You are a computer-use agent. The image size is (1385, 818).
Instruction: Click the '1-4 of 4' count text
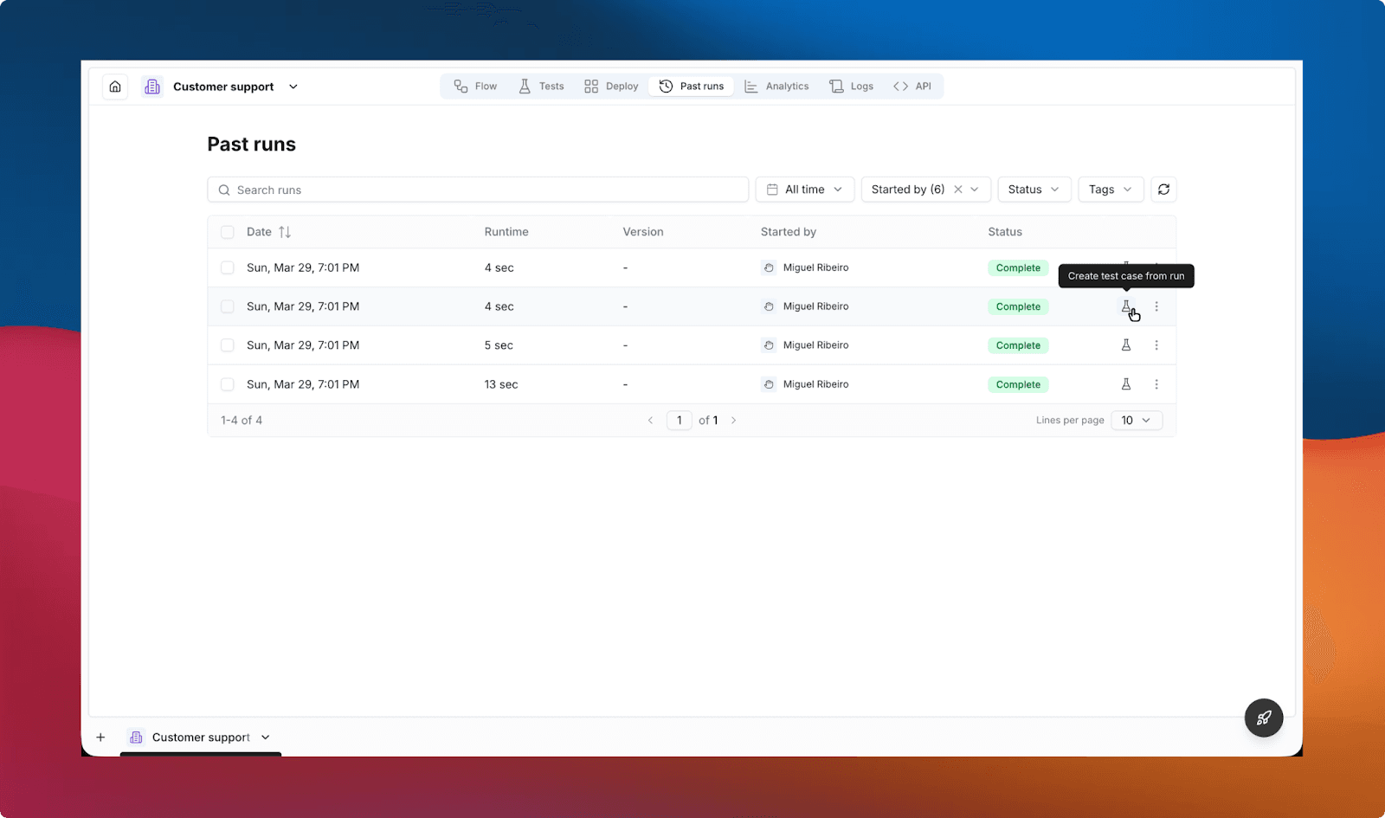click(x=242, y=421)
